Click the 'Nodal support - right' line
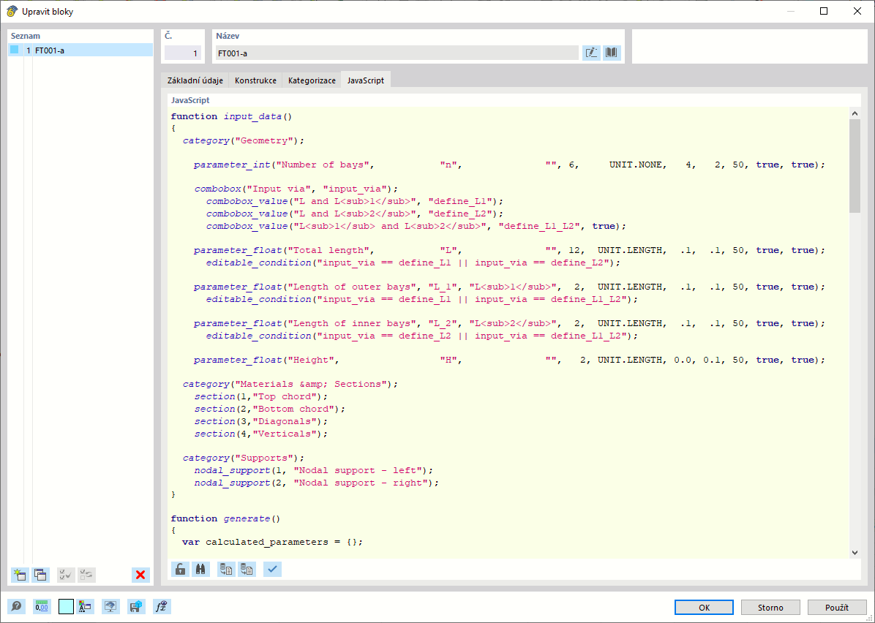The width and height of the screenshot is (875, 623). [x=316, y=483]
